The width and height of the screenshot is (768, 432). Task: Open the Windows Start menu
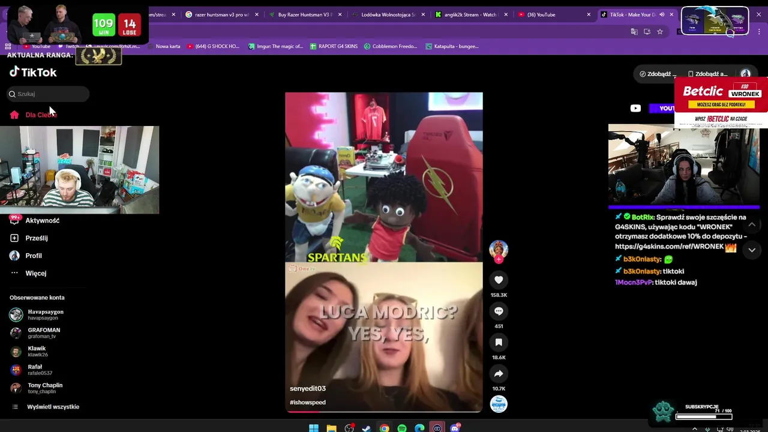314,428
